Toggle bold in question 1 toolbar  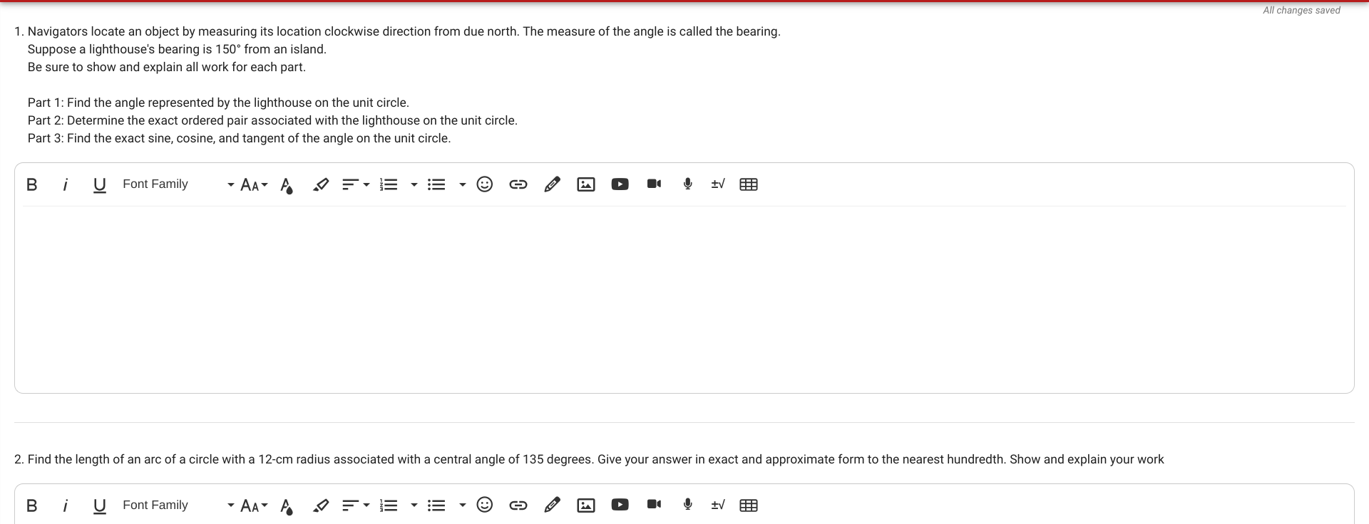click(x=31, y=184)
